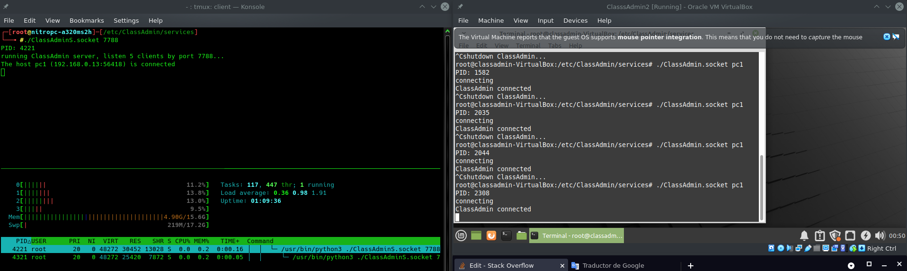Viewport: 907px width, 271px height.
Task: Select htop process row PID 4221
Action: 221,249
